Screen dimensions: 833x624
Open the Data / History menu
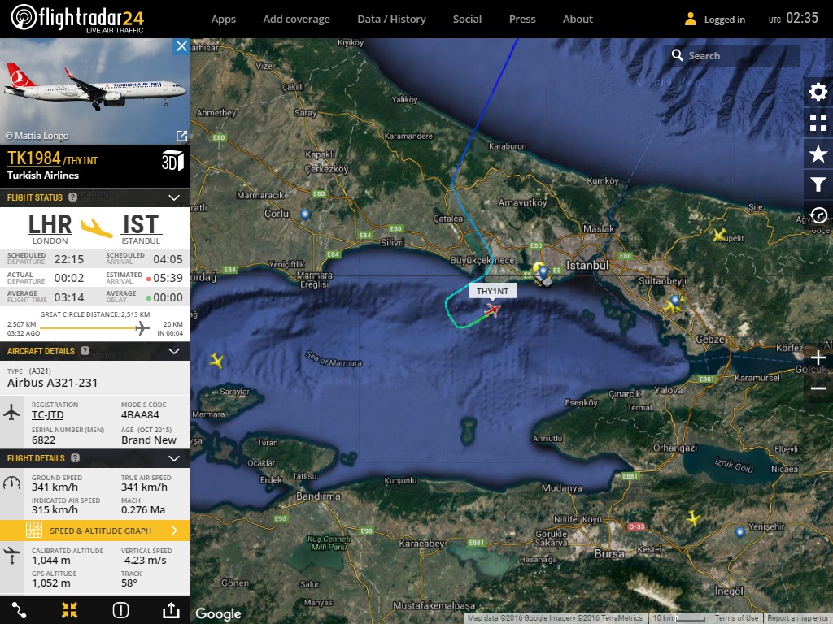pyautogui.click(x=391, y=19)
